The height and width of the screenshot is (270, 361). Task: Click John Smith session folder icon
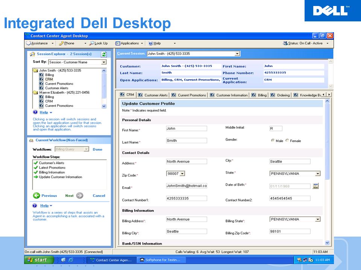pos(35,70)
